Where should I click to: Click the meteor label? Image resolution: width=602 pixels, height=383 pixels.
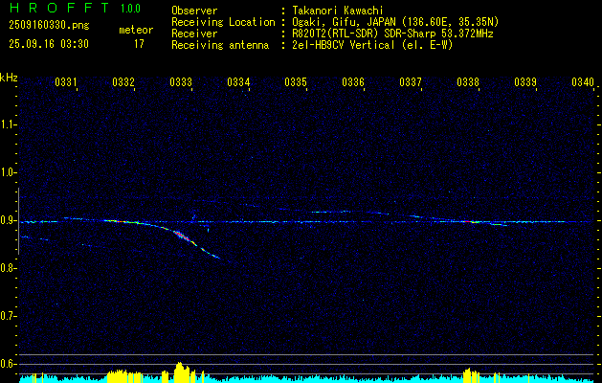click(136, 30)
